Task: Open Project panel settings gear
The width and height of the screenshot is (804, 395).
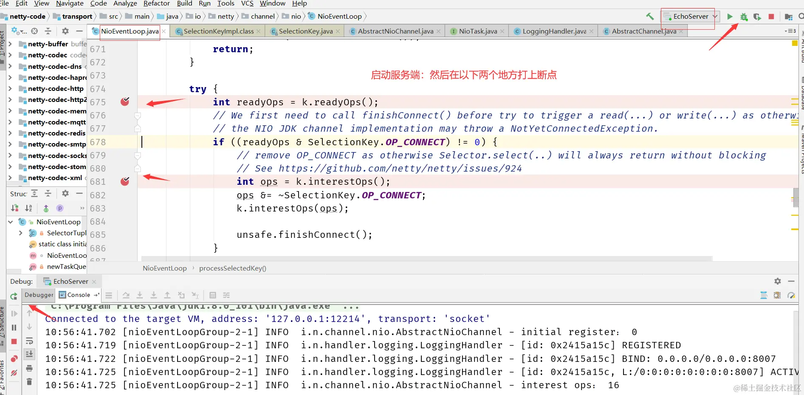Action: tap(65, 31)
